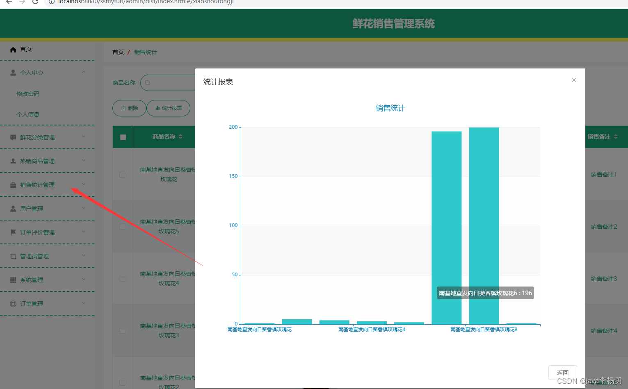Click the home icon beside 首页 in the sidebar

tap(13, 50)
